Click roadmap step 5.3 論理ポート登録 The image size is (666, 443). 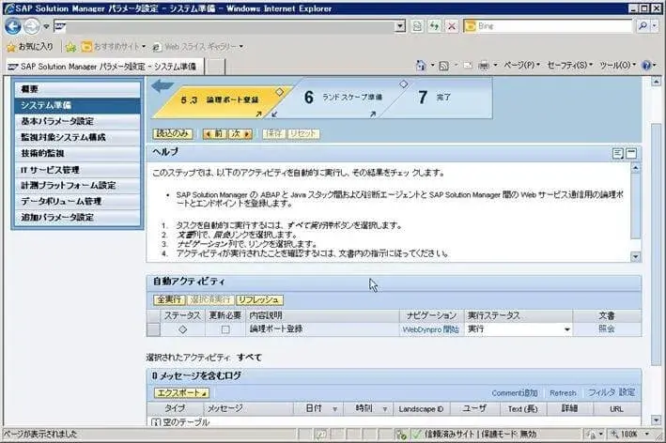click(220, 100)
